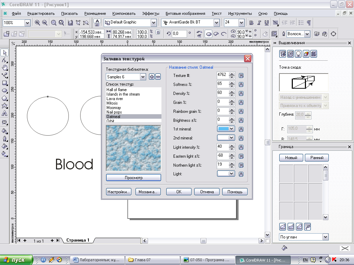The image size is (354, 265).
Task: Open the Эффекты menu
Action: [151, 13]
